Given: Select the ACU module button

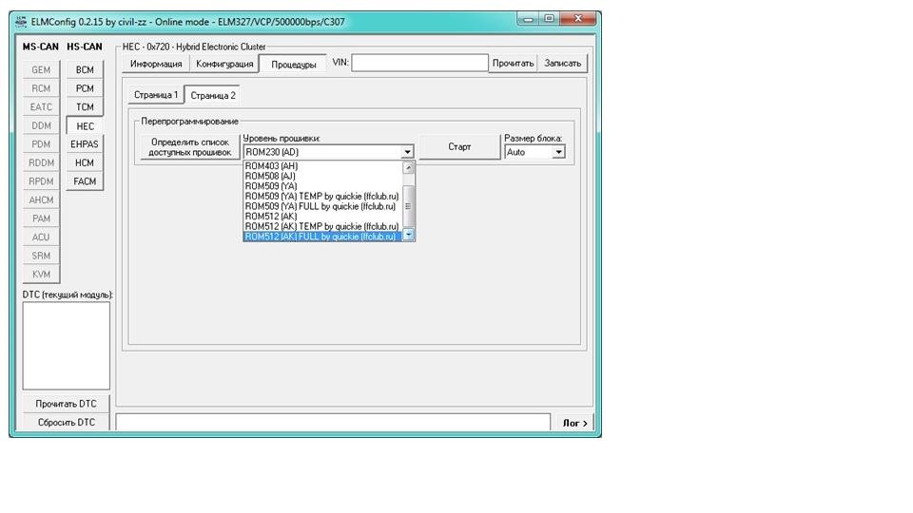Looking at the screenshot, I should coord(41,237).
